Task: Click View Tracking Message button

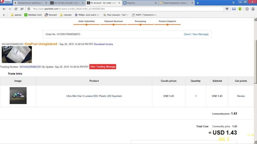Action: pyautogui.click(x=103, y=67)
